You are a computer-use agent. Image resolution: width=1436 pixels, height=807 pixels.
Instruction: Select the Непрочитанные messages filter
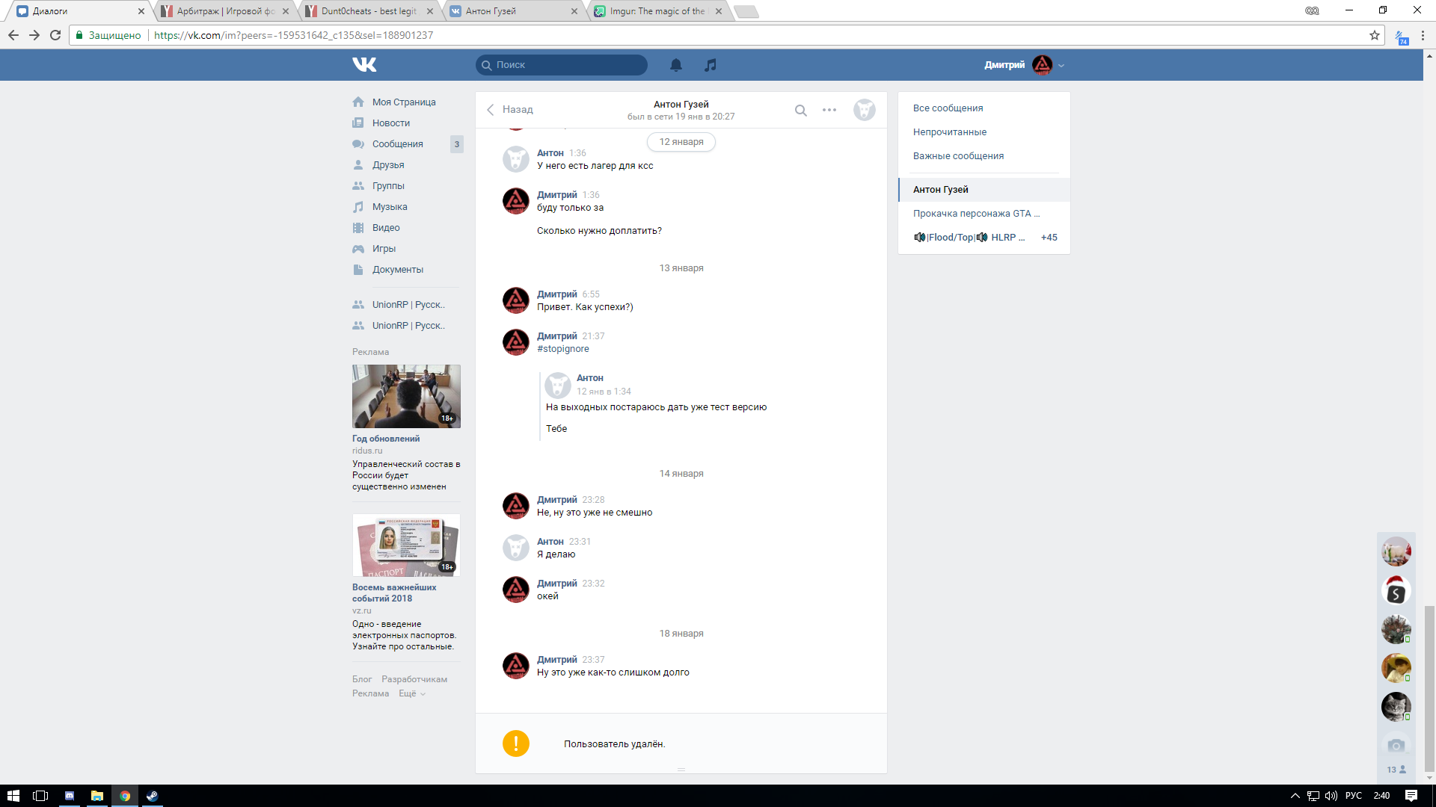pos(949,132)
